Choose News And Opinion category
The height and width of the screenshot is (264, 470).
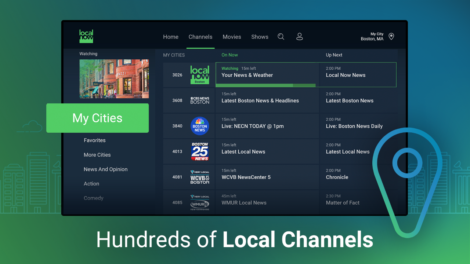click(x=106, y=169)
